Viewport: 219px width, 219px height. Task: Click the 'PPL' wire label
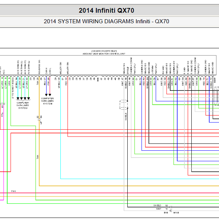pyautogui.click(x=2, y=115)
